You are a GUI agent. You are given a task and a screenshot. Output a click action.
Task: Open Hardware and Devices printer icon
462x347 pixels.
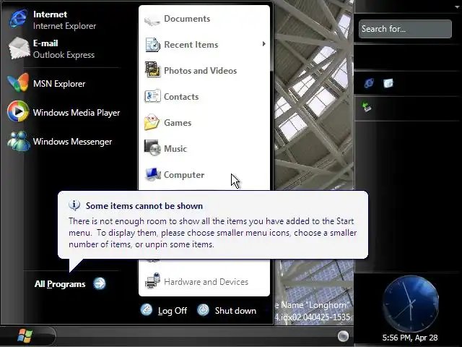tap(152, 281)
